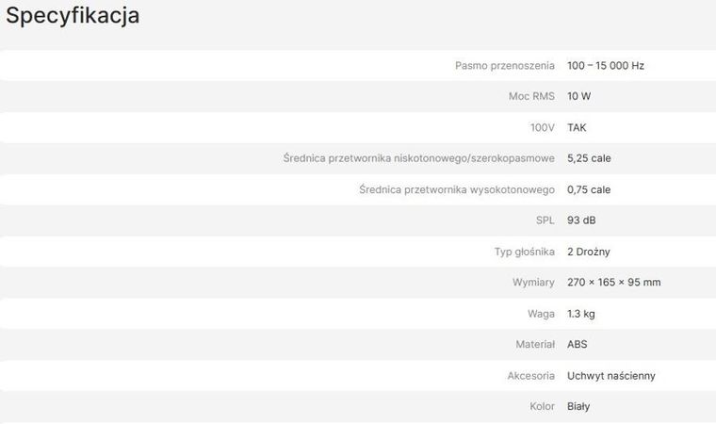The height and width of the screenshot is (424, 716).
Task: Select the 100 – 15 000 Hz value
Action: coord(606,65)
